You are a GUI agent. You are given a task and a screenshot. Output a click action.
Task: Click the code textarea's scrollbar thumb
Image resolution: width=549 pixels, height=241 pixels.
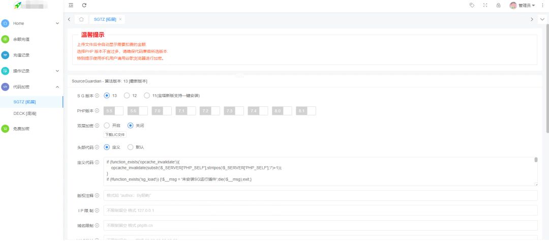pos(536,160)
